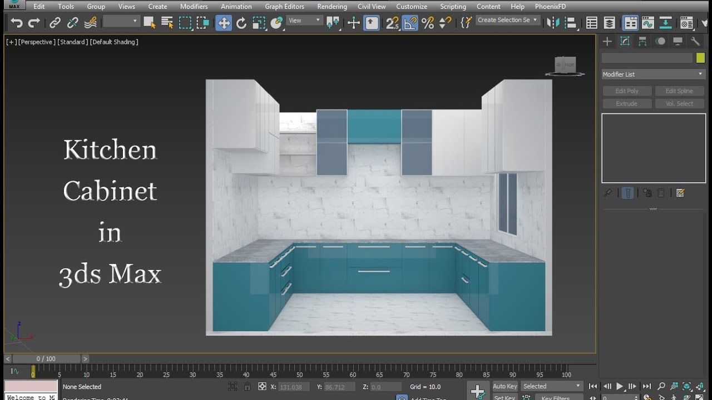Click the Configure Modifier Sets icon
The width and height of the screenshot is (712, 400).
point(680,193)
